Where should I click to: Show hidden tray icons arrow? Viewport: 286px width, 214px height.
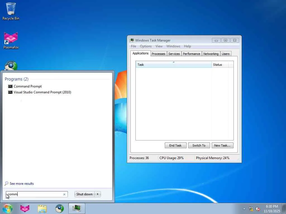coord(244,209)
